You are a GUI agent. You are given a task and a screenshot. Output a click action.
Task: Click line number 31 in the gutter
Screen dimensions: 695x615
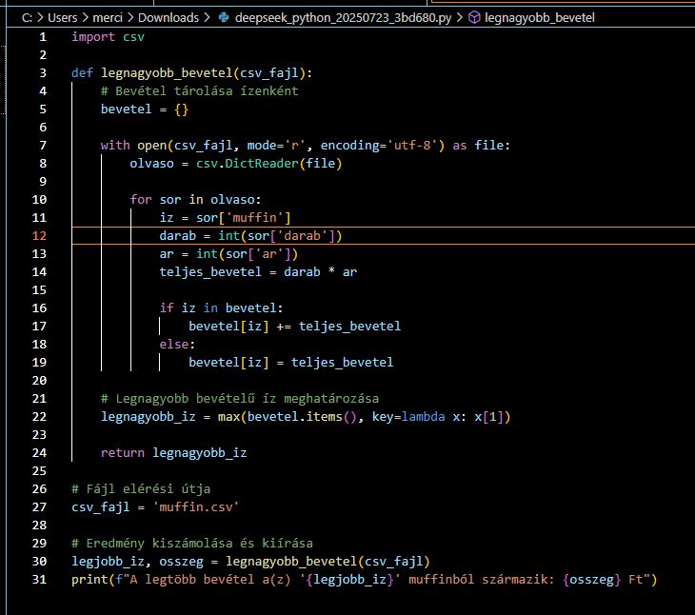[x=38, y=580]
